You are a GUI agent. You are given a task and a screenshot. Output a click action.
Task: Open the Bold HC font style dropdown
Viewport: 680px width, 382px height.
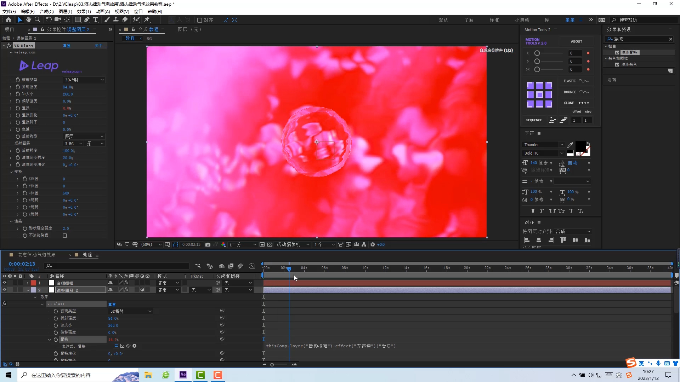click(543, 153)
